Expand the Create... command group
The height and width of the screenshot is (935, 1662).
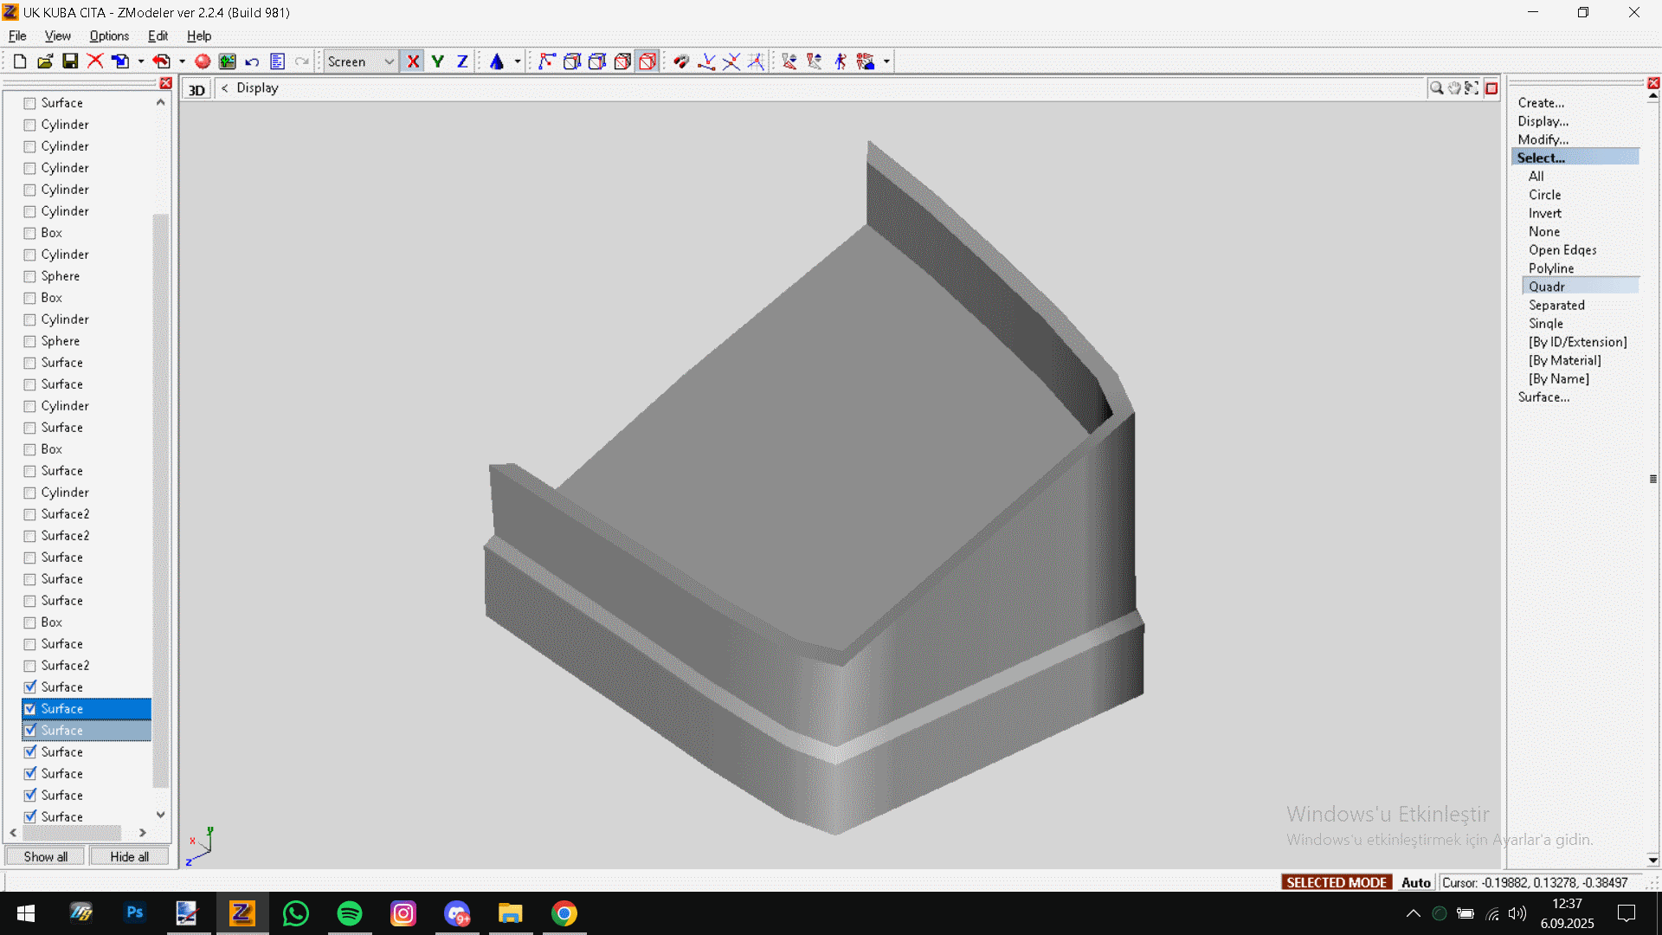click(x=1541, y=103)
